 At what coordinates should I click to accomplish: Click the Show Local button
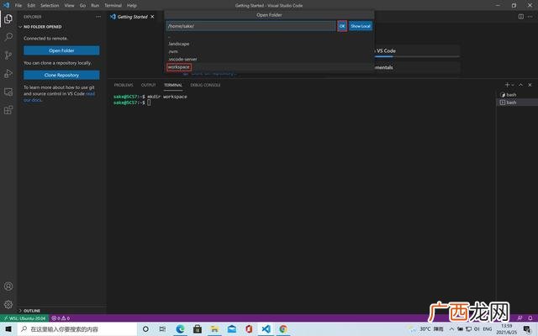[361, 26]
